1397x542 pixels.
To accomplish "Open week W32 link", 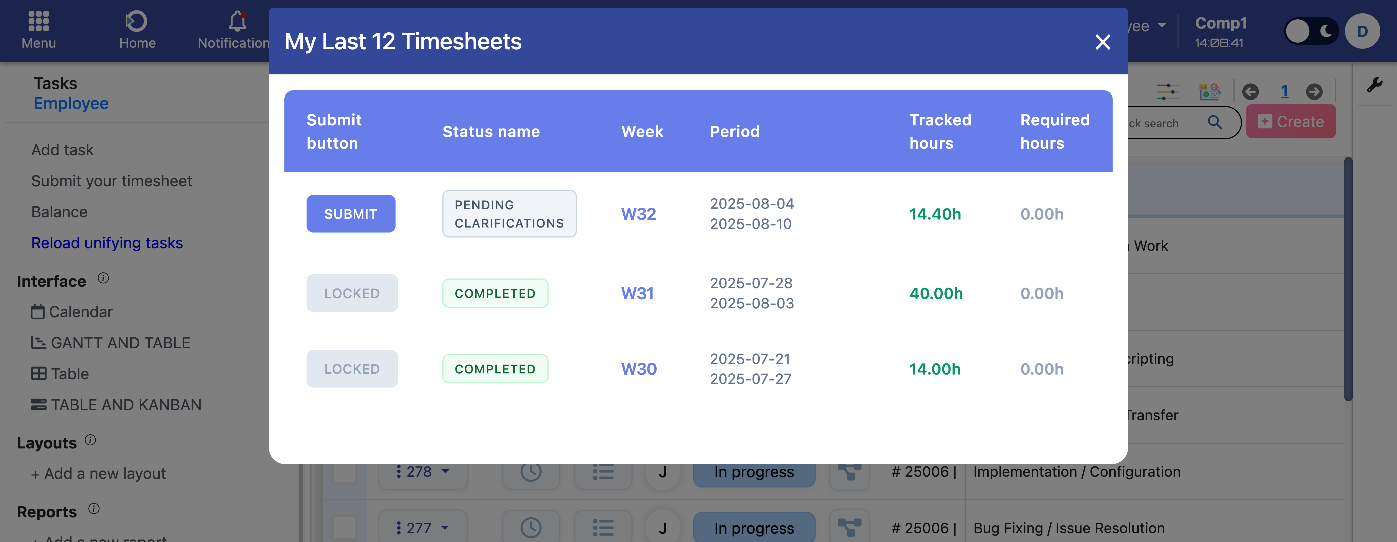I will (x=638, y=214).
